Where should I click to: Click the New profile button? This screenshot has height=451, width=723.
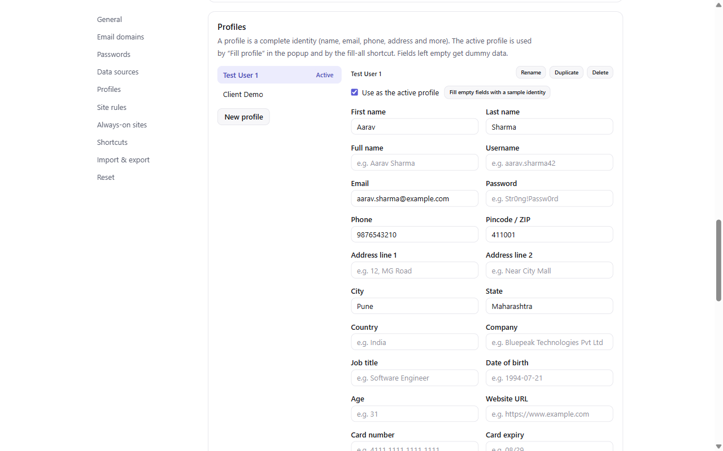(243, 117)
